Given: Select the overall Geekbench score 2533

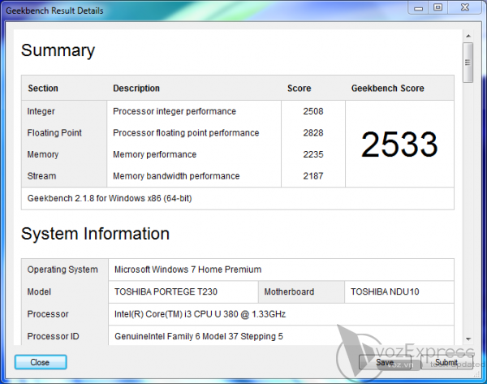Looking at the screenshot, I should 399,145.
